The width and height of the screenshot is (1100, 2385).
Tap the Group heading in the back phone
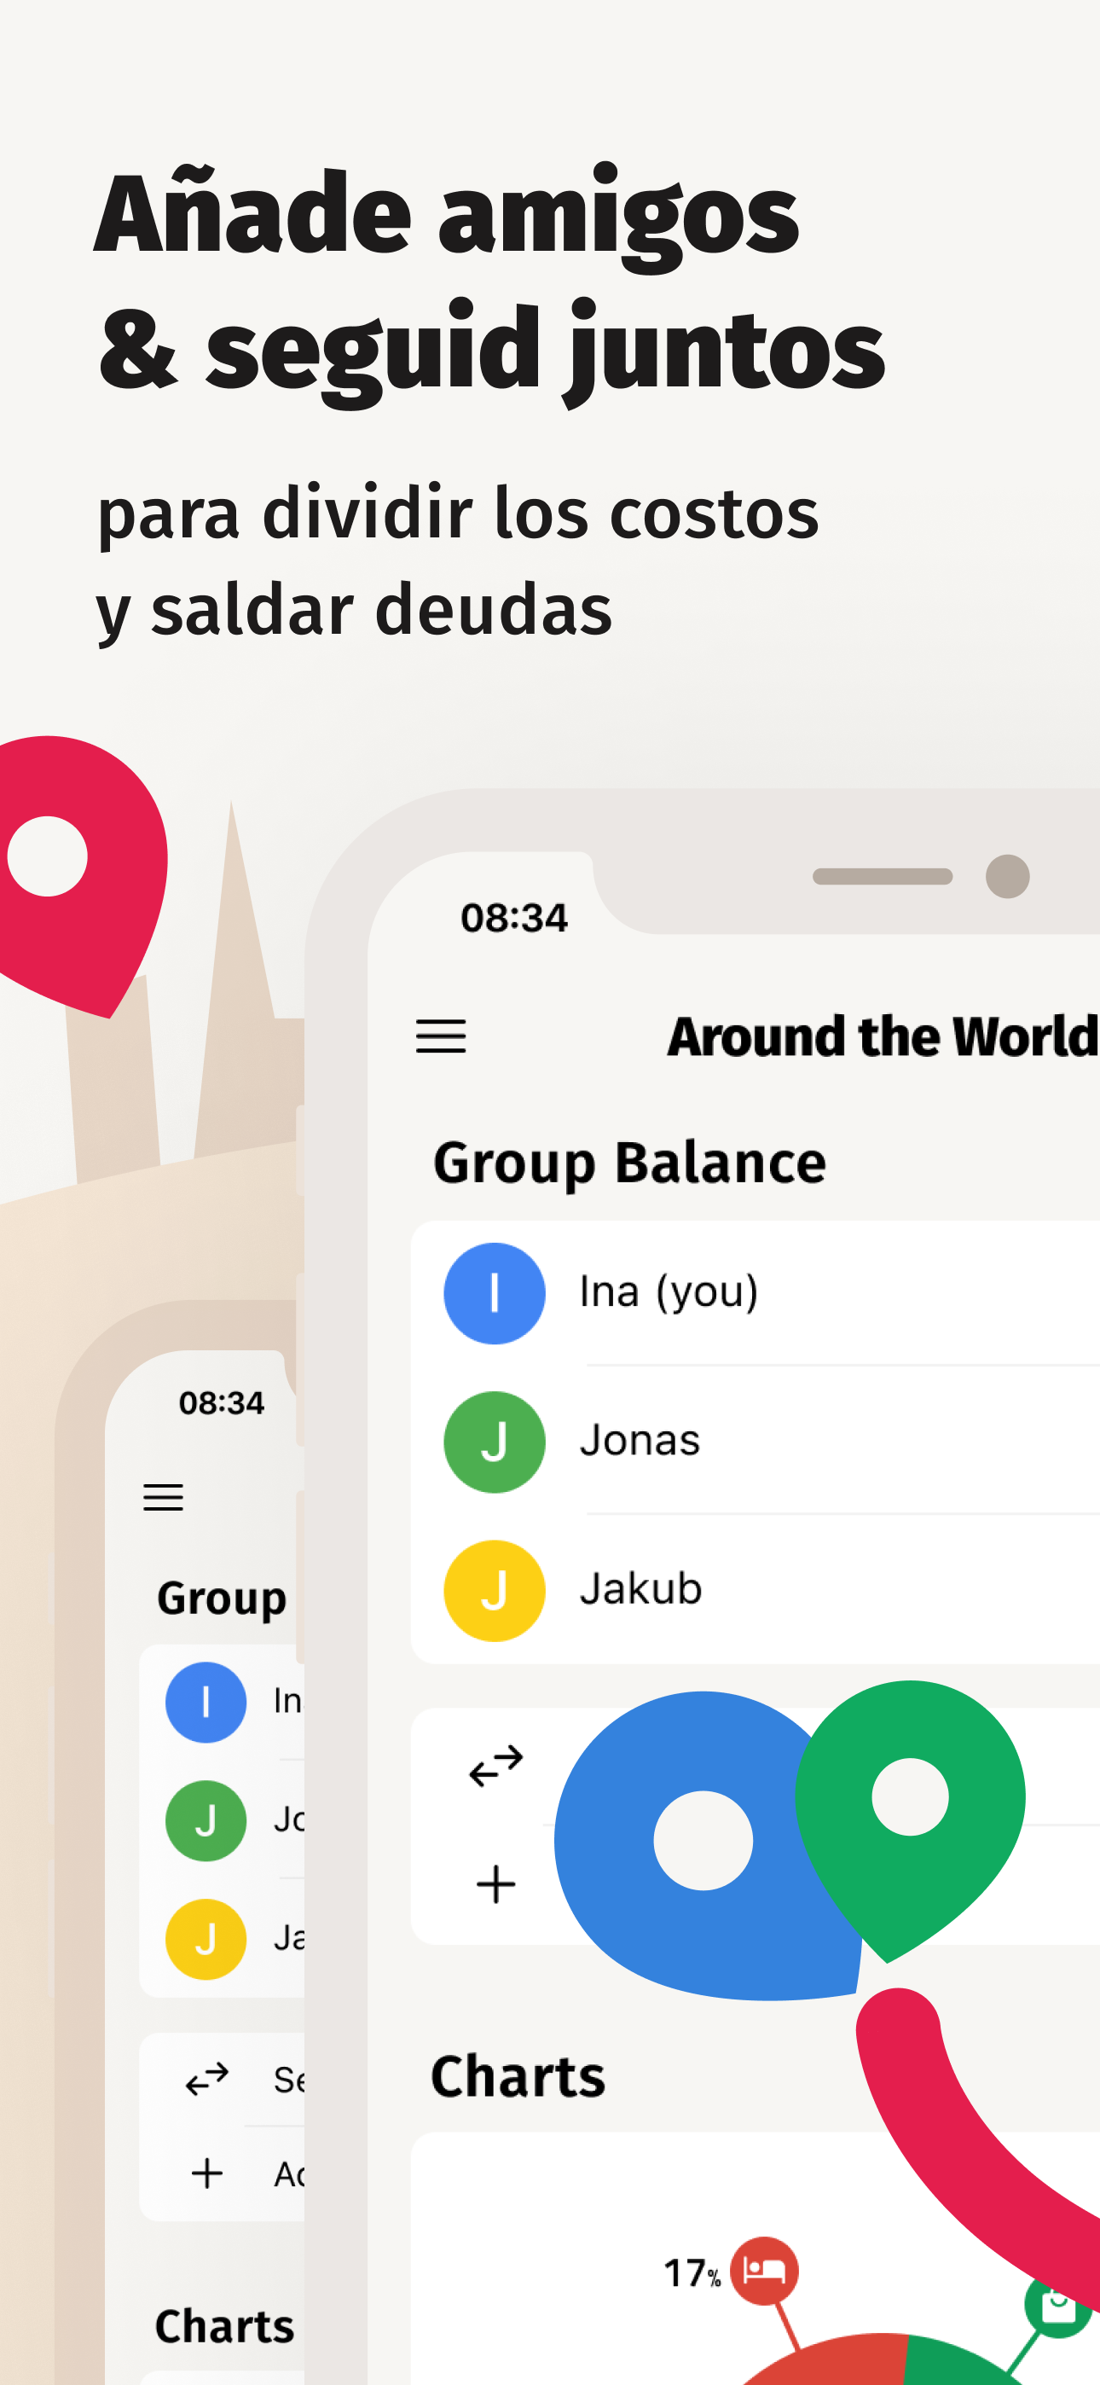pos(222,1599)
